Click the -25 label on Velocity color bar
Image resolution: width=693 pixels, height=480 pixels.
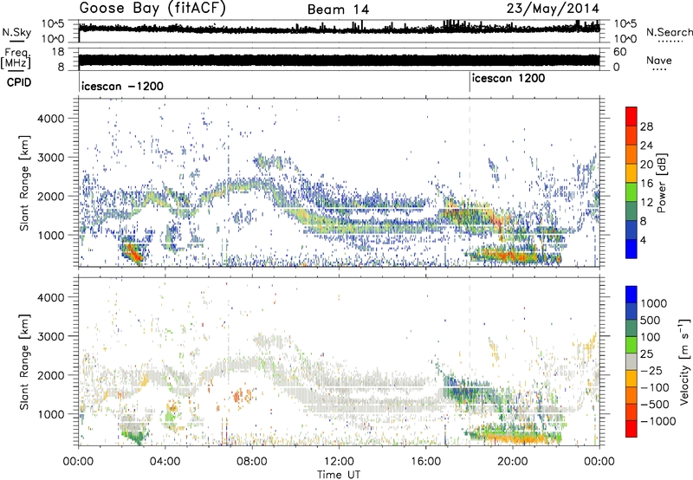[x=651, y=370]
